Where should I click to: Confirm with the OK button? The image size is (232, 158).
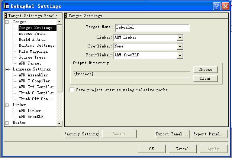[152, 149]
